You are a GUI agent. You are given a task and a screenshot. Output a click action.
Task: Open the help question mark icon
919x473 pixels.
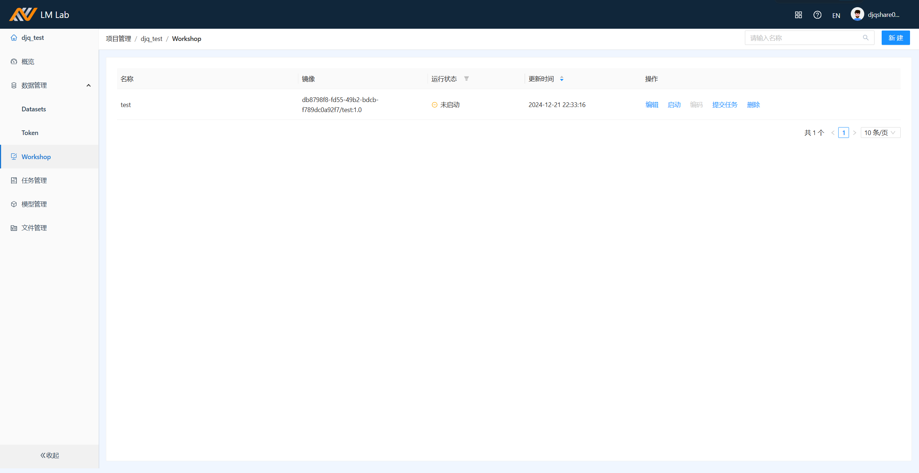coord(817,15)
